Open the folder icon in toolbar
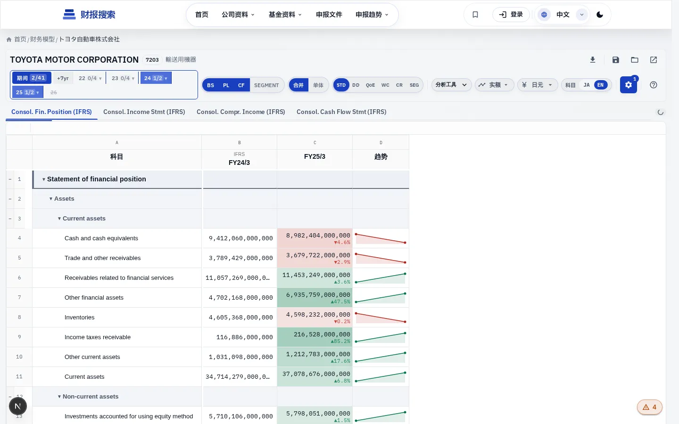The image size is (679, 424). click(635, 60)
